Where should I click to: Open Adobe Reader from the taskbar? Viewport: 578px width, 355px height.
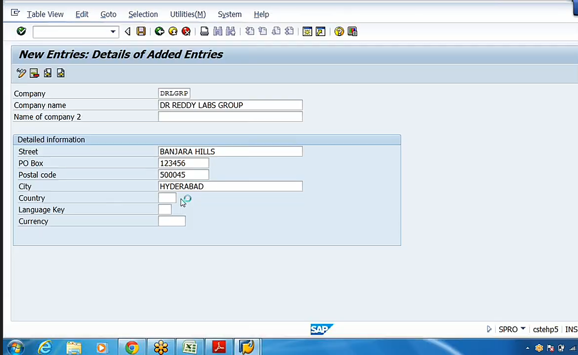219,347
